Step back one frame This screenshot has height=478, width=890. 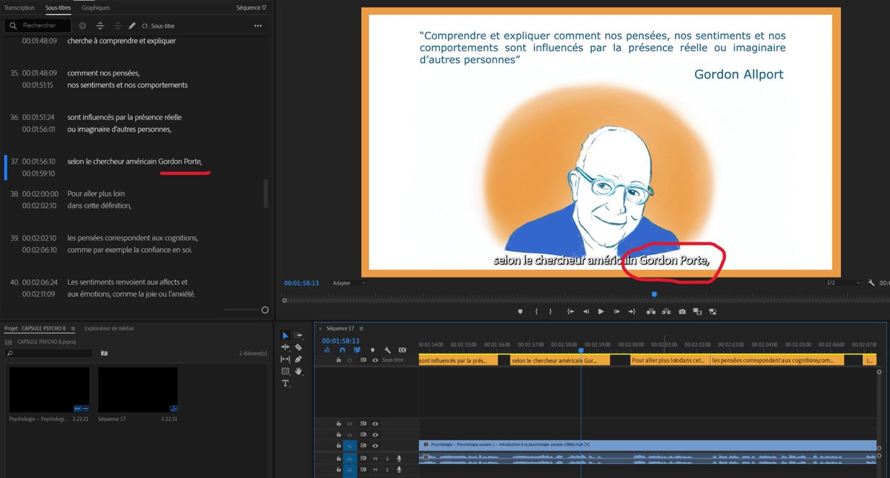click(x=586, y=311)
